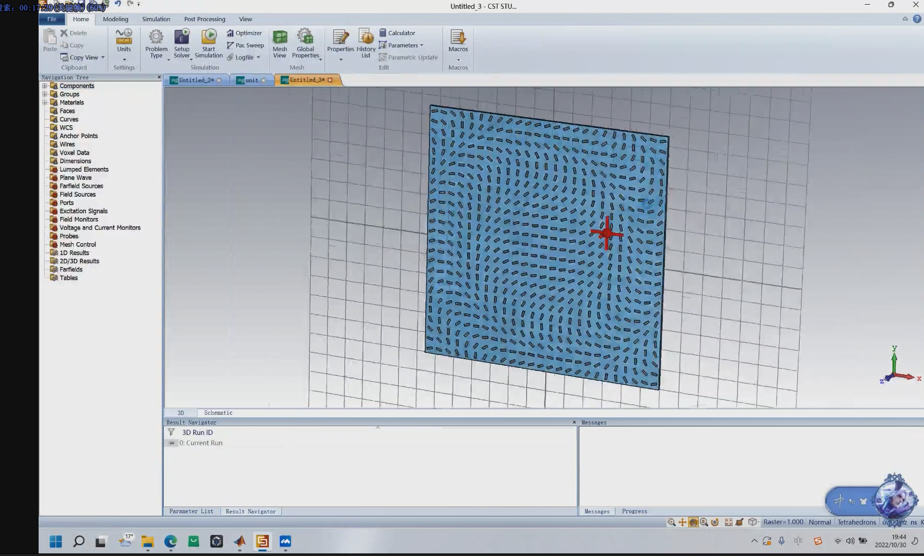
Task: Open the View ribbon tab
Action: click(x=245, y=19)
